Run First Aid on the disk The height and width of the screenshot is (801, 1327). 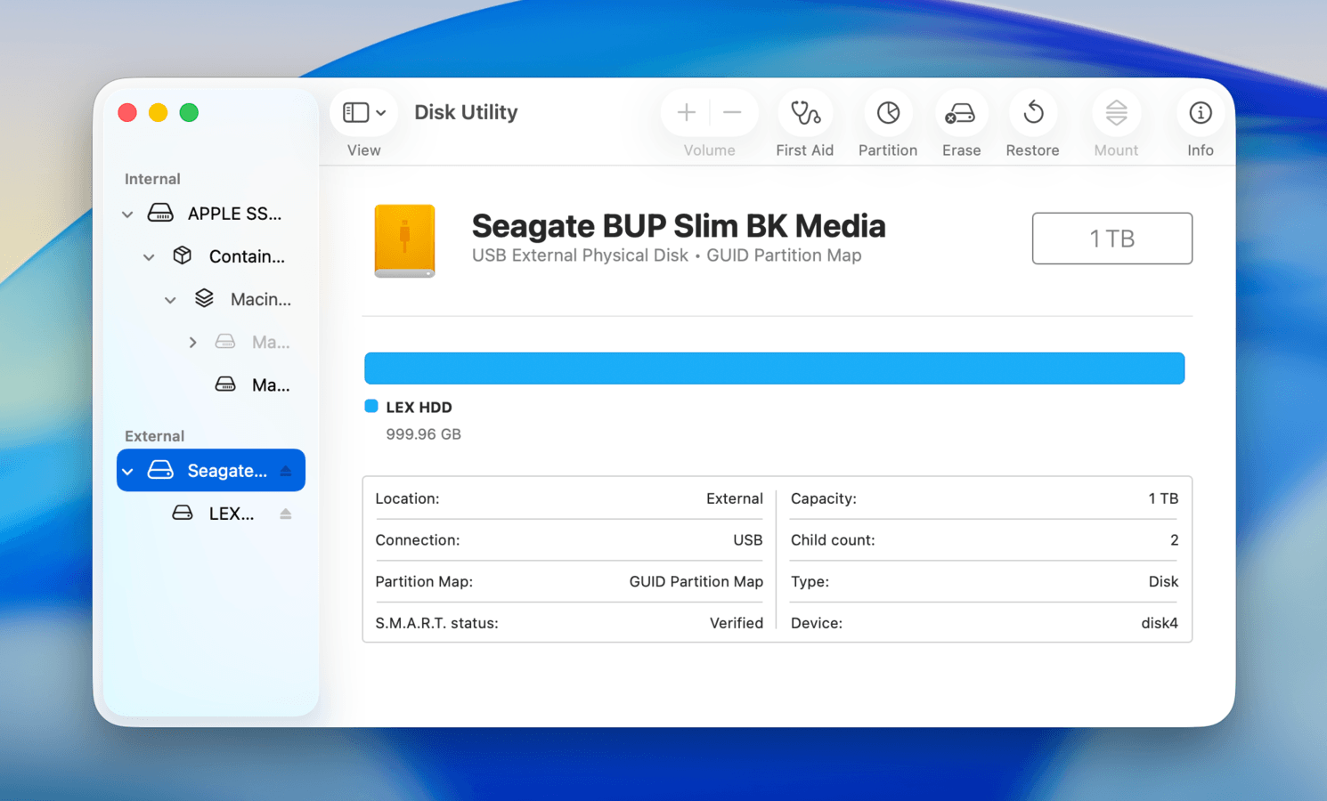coord(805,112)
